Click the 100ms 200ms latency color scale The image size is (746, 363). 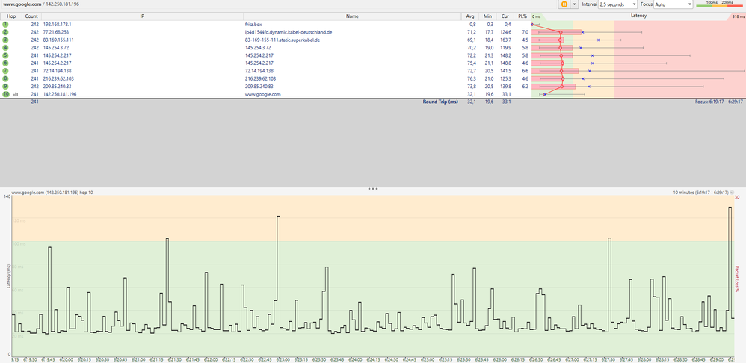(719, 4)
